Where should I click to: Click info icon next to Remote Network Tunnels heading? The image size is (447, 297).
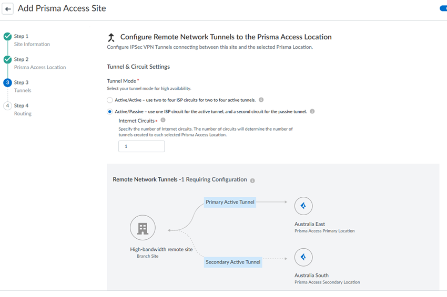tap(252, 181)
